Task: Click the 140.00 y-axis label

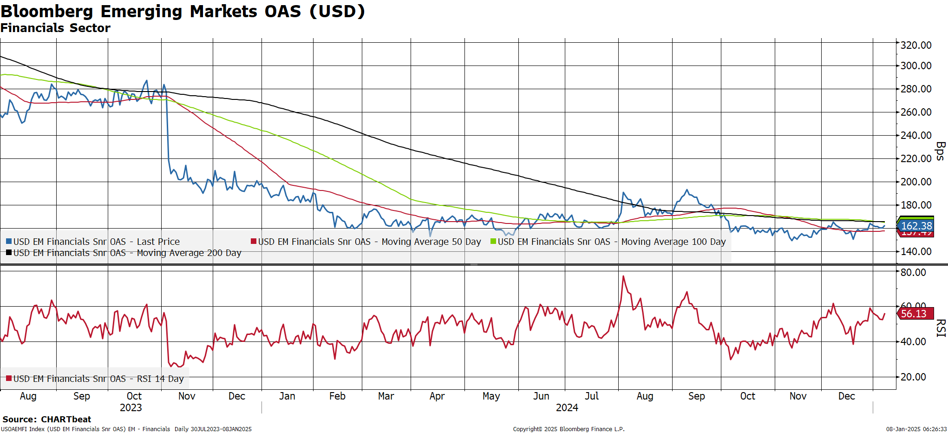Action: (916, 251)
